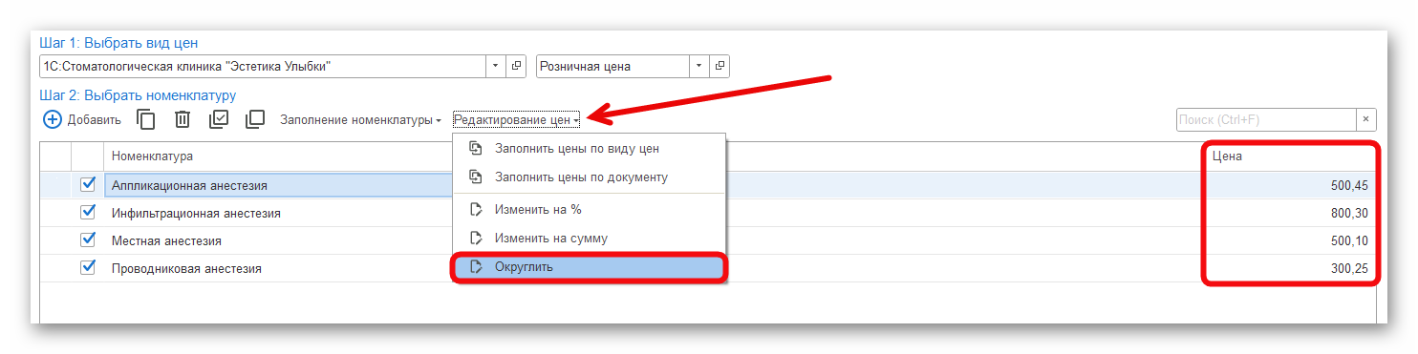Click the Добавить button label

point(94,120)
